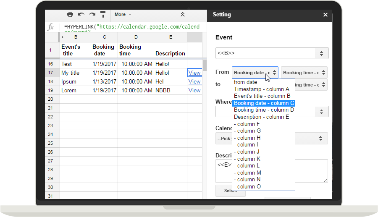Viewport: 378px width, 217px height.
Task: Choose 'Timestamp - column A' option
Action: tap(261, 89)
